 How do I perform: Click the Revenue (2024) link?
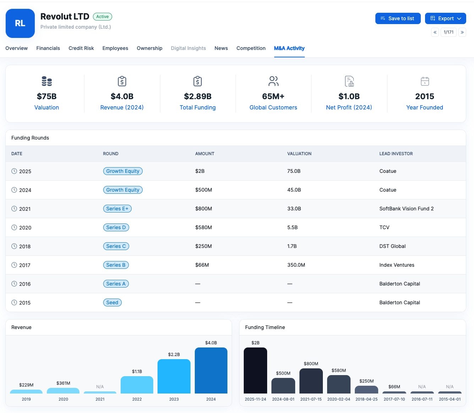coord(122,107)
